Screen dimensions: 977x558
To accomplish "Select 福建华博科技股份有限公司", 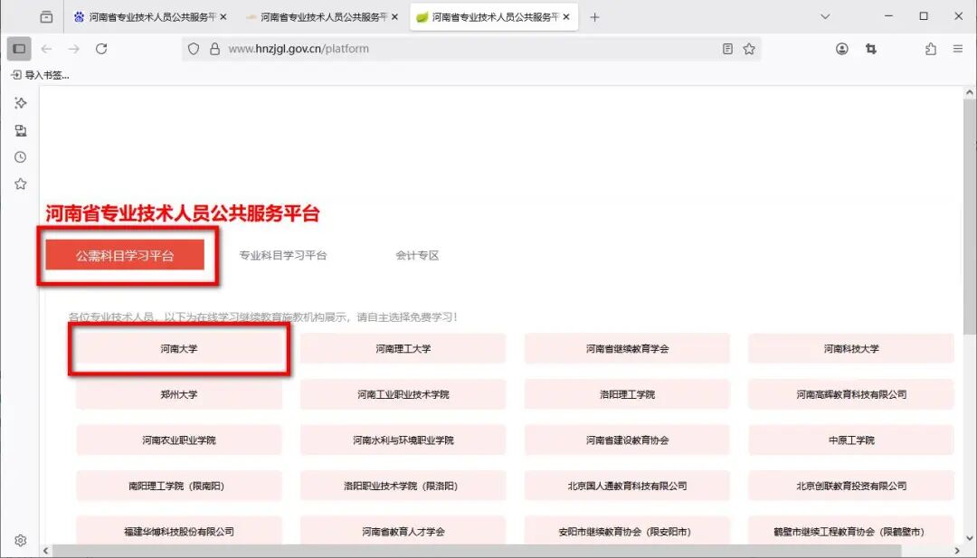I will pos(179,531).
